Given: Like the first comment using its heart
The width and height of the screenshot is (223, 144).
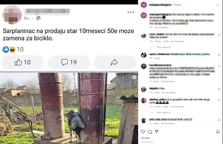Looking at the screenshot, I should [219, 35].
